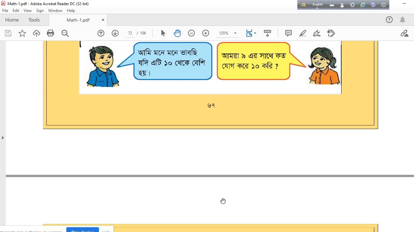
Task: Zoom out with the minus circle
Action: pyautogui.click(x=191, y=33)
